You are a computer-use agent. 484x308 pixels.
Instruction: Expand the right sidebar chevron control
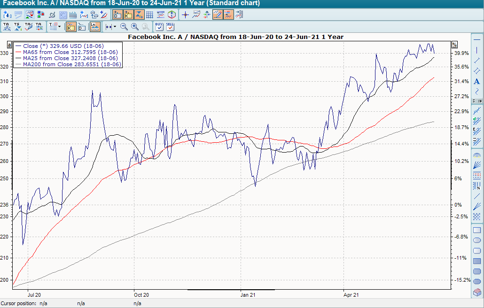click(480, 102)
